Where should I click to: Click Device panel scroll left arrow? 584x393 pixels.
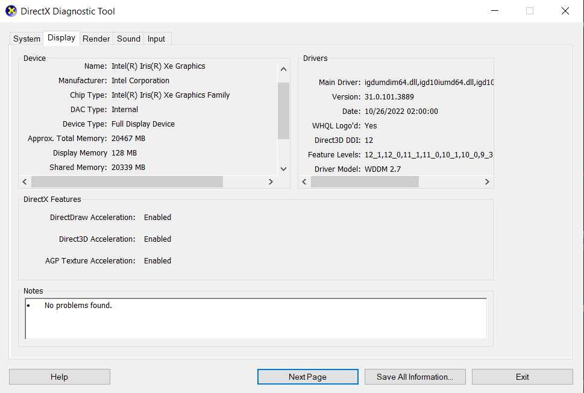tap(25, 182)
